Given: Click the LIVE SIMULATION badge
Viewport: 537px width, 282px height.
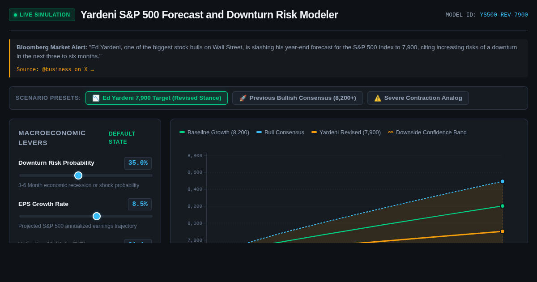Looking at the screenshot, I should (42, 15).
